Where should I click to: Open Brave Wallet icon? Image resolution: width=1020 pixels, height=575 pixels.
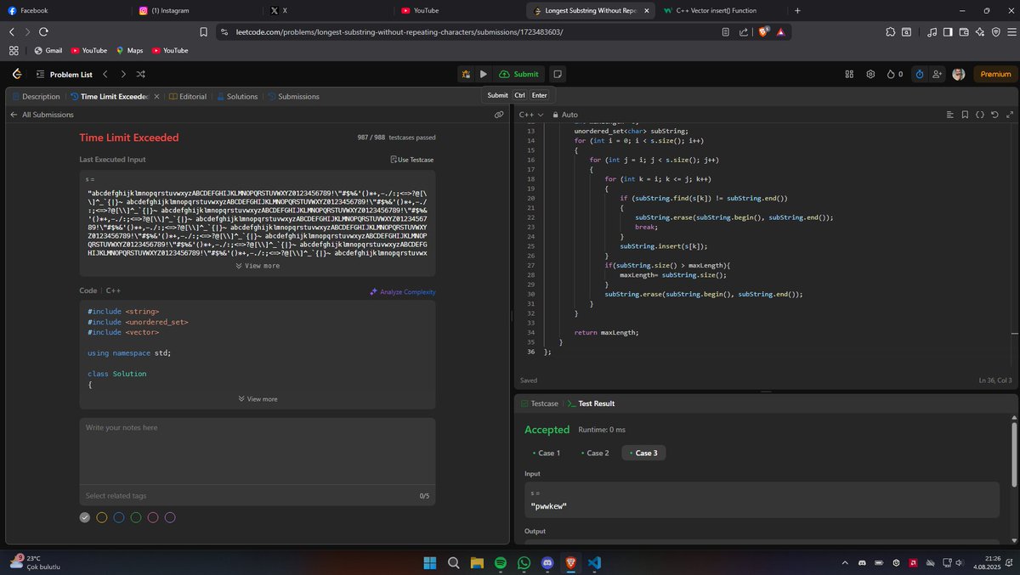(963, 31)
